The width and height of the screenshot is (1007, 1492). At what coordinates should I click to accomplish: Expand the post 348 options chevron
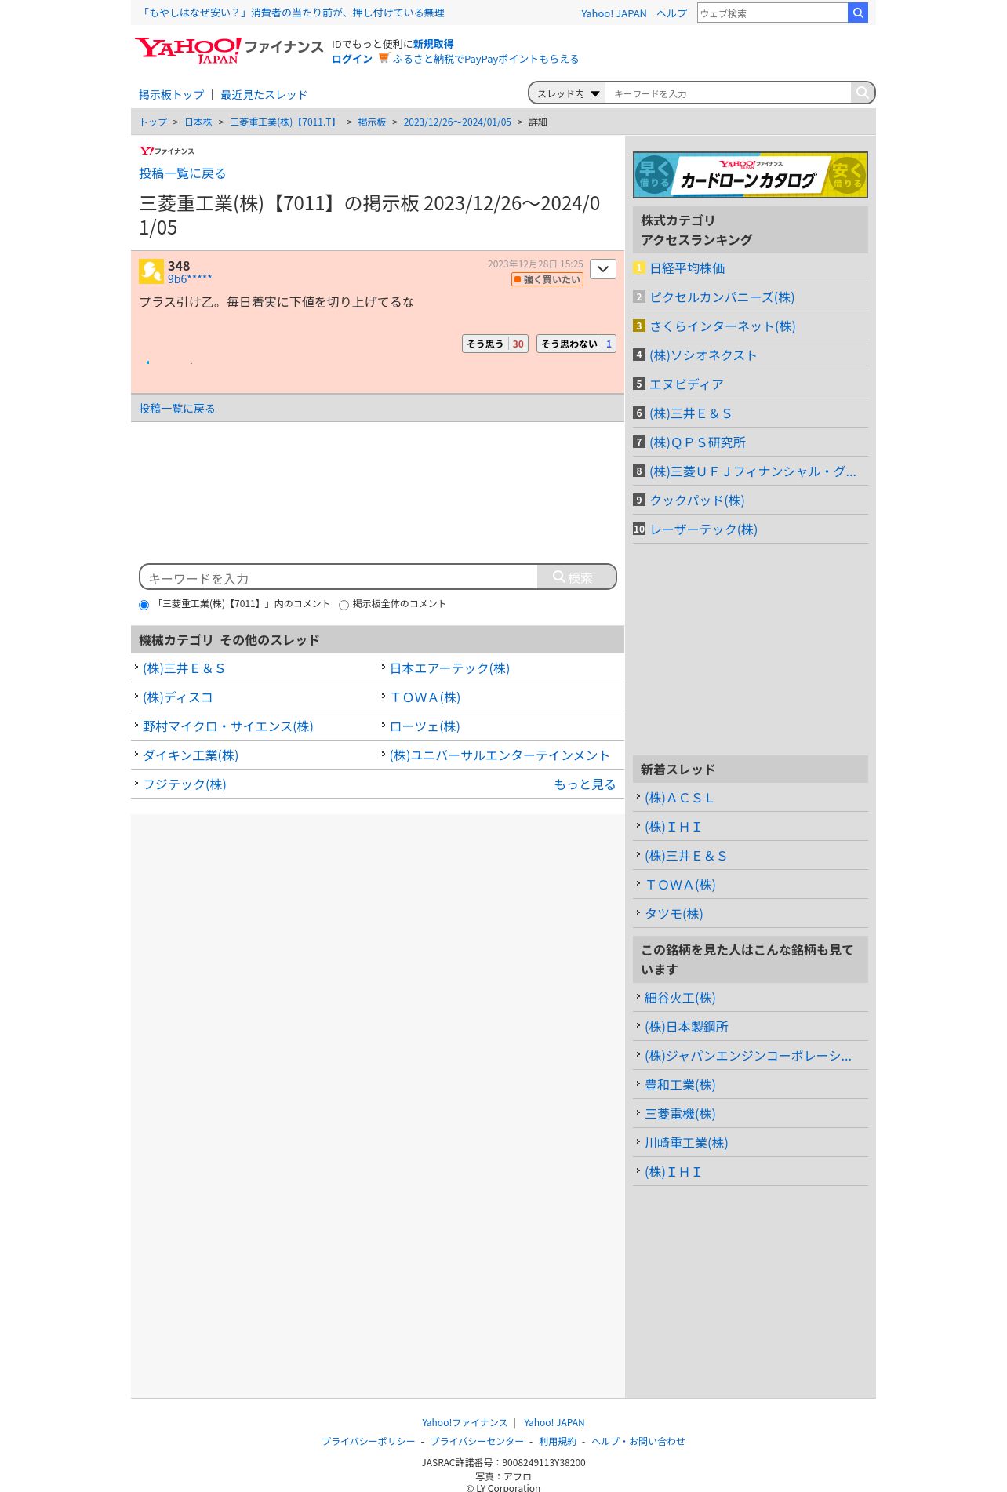pyautogui.click(x=603, y=269)
